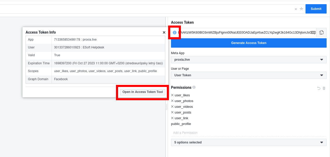This screenshot has height=157, width=330.
Task: Remove the user_posts permission
Action: click(172, 112)
